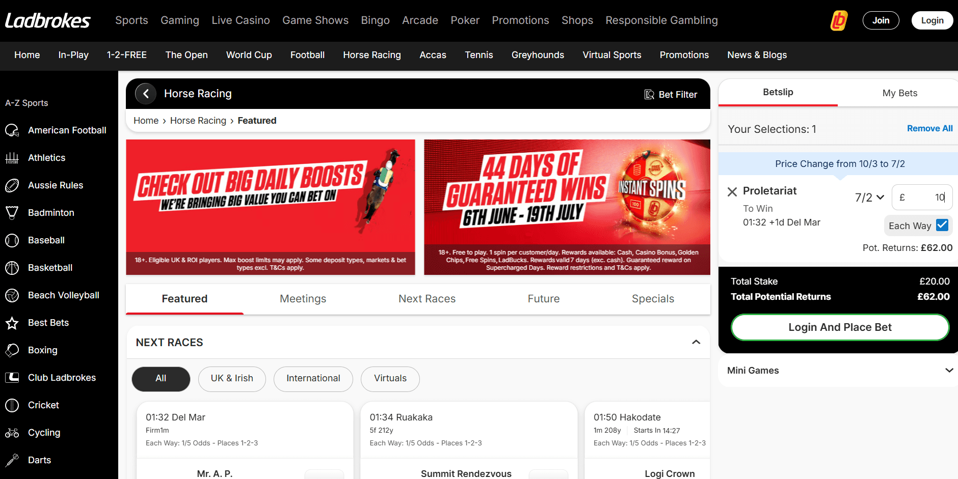Click Accas in sports nav

[x=433, y=55]
